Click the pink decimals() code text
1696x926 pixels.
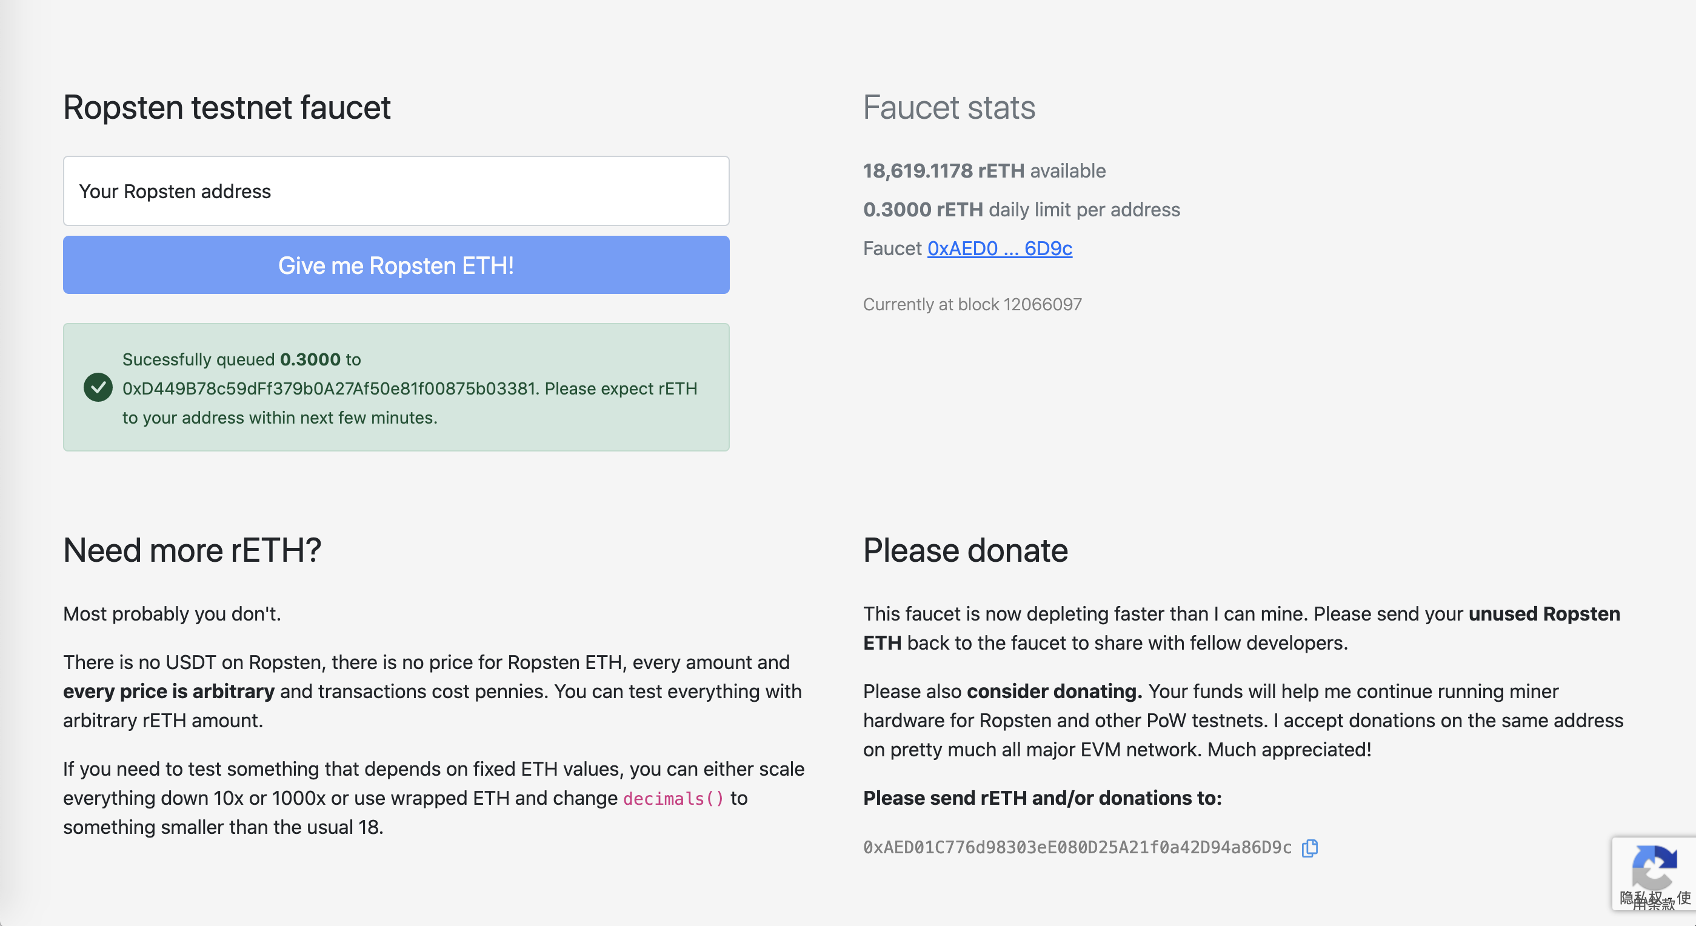[x=673, y=798]
